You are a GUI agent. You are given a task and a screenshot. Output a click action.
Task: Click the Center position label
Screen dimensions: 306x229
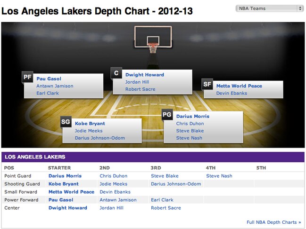(12, 208)
